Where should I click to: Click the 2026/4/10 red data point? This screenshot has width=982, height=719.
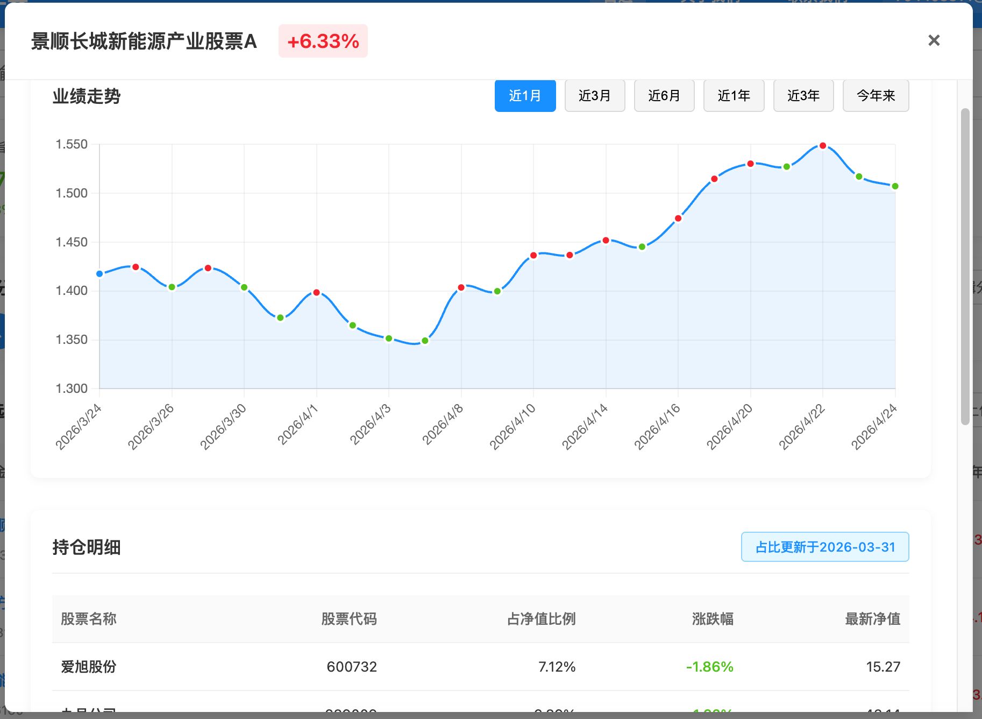click(533, 256)
